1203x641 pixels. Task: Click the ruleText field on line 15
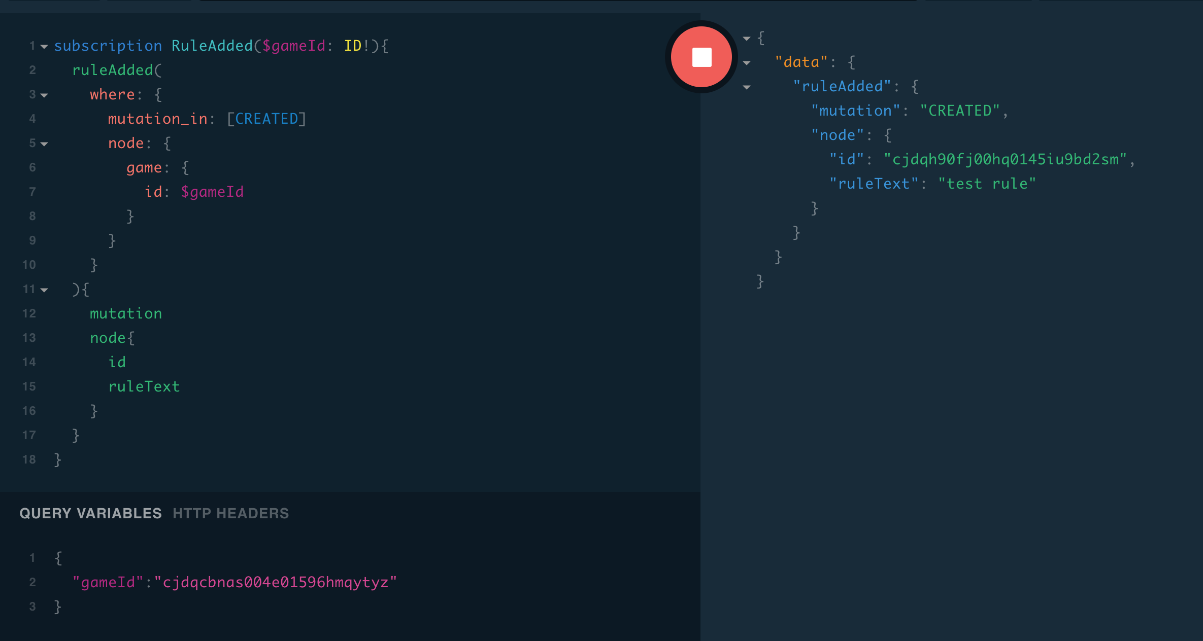(144, 386)
